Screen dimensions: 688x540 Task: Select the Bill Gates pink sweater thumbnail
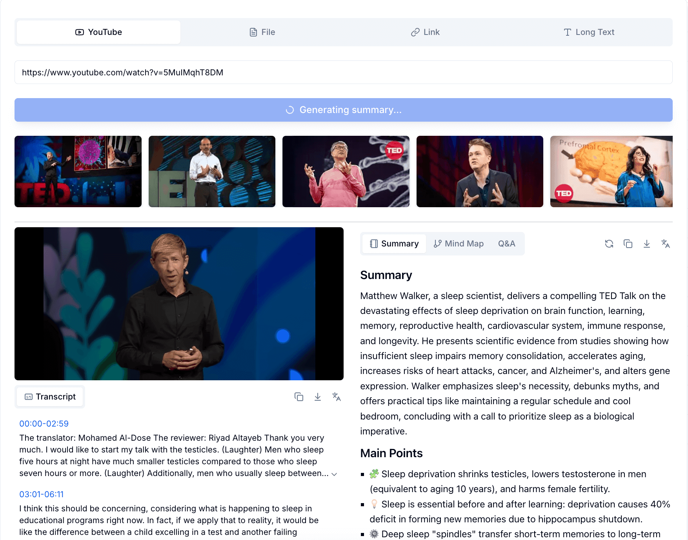[346, 171]
